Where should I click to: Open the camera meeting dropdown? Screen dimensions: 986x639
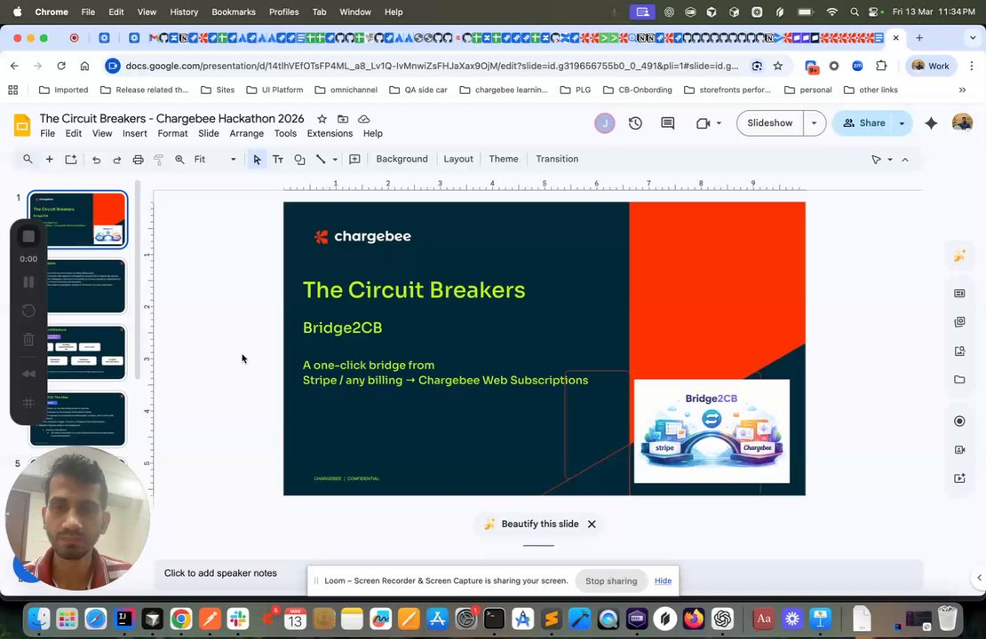[x=719, y=123]
